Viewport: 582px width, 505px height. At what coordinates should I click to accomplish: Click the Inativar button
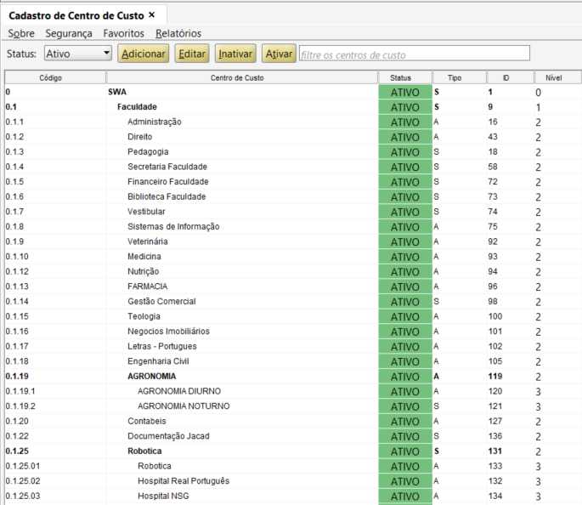click(x=235, y=54)
